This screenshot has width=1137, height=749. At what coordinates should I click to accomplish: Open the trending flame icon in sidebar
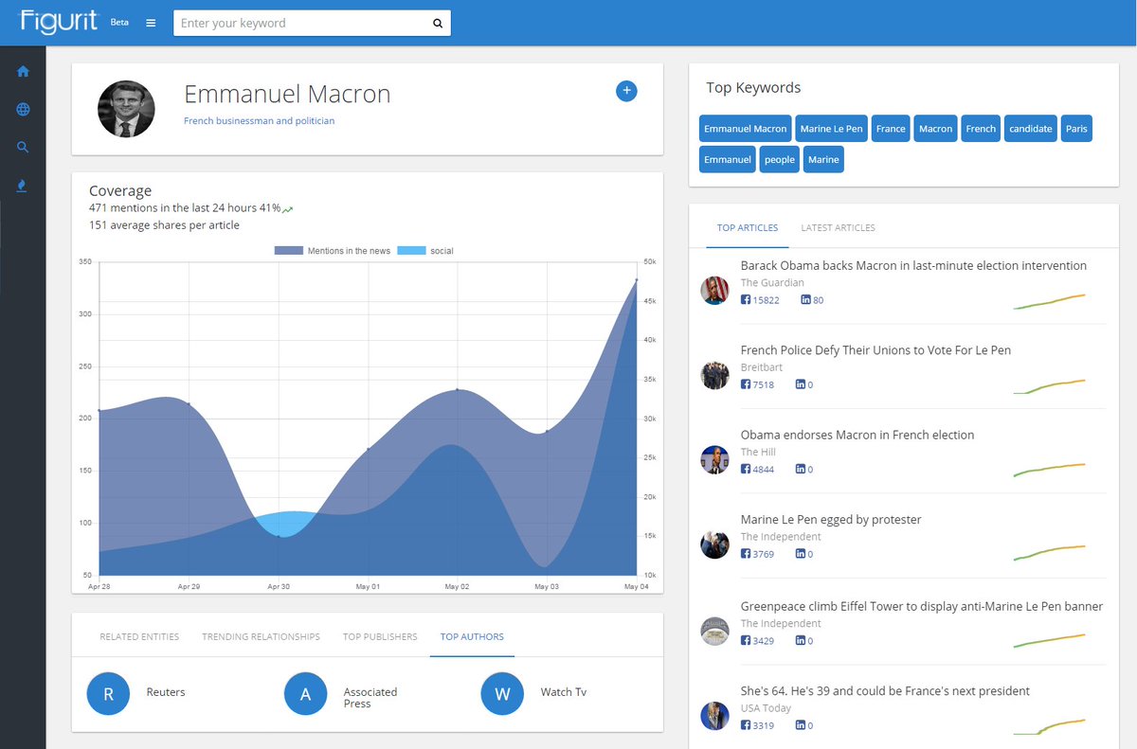point(23,186)
